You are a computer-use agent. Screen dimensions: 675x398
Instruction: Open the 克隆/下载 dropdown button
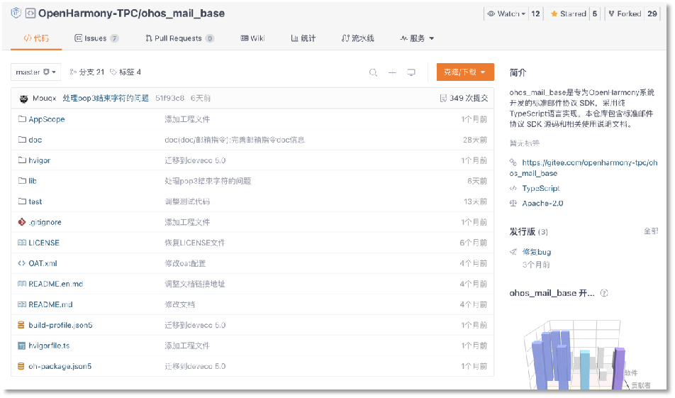pos(464,72)
